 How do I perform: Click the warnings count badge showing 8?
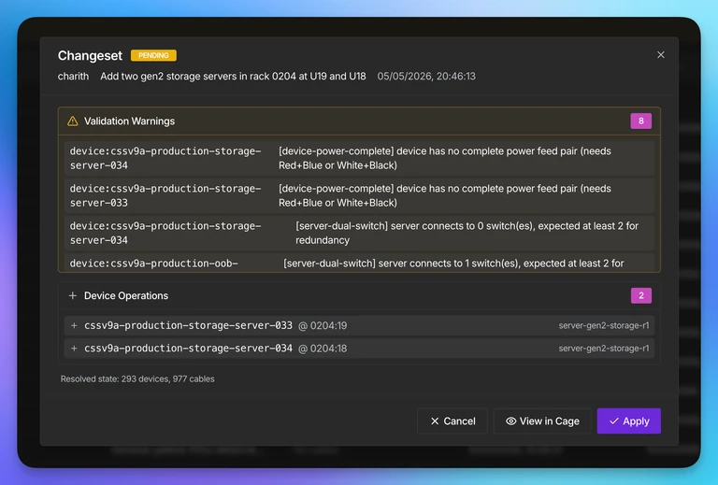(x=640, y=121)
